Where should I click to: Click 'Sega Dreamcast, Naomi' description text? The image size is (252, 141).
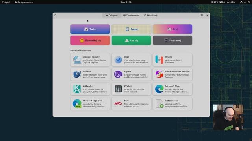click(136, 76)
